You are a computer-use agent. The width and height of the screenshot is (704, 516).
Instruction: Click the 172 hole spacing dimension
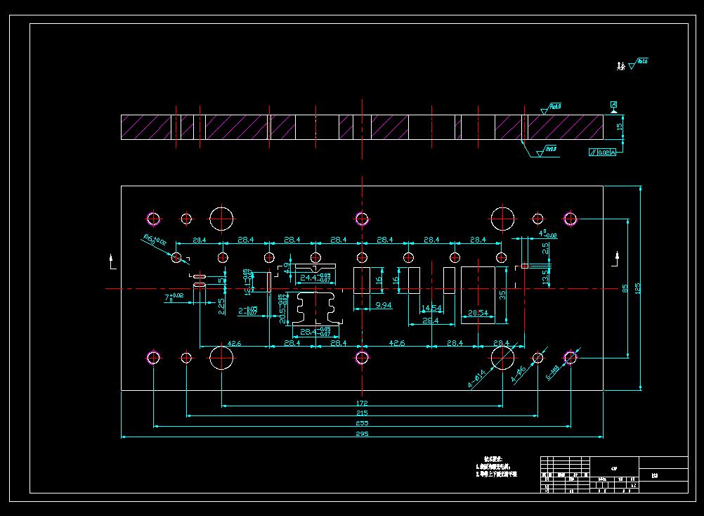tap(362, 403)
